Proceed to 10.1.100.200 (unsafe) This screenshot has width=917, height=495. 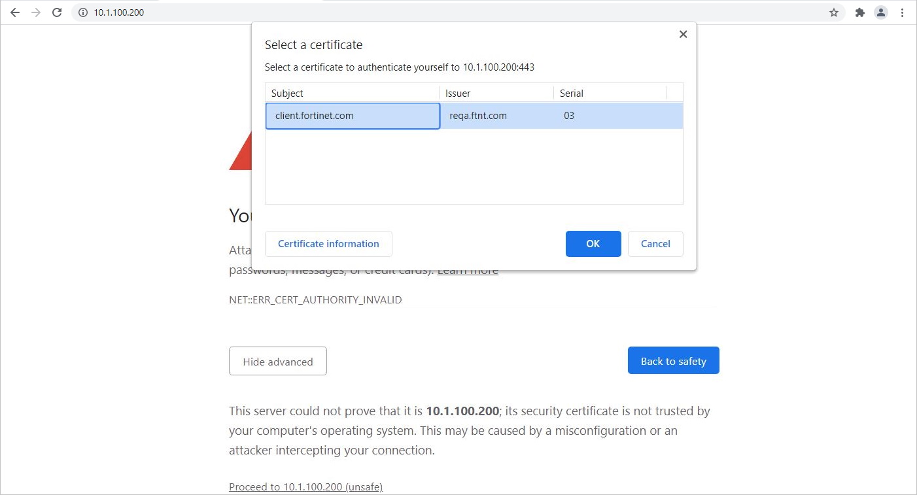coord(305,486)
